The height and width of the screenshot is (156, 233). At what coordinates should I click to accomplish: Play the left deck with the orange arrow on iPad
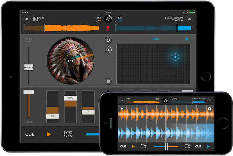49,134
